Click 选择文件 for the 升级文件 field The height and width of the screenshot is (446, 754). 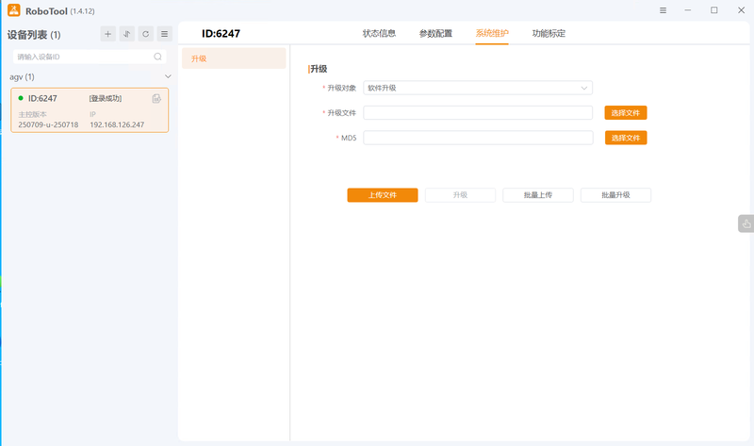click(626, 113)
